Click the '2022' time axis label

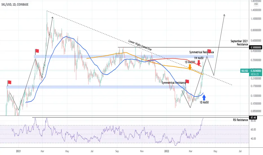tap(167, 151)
